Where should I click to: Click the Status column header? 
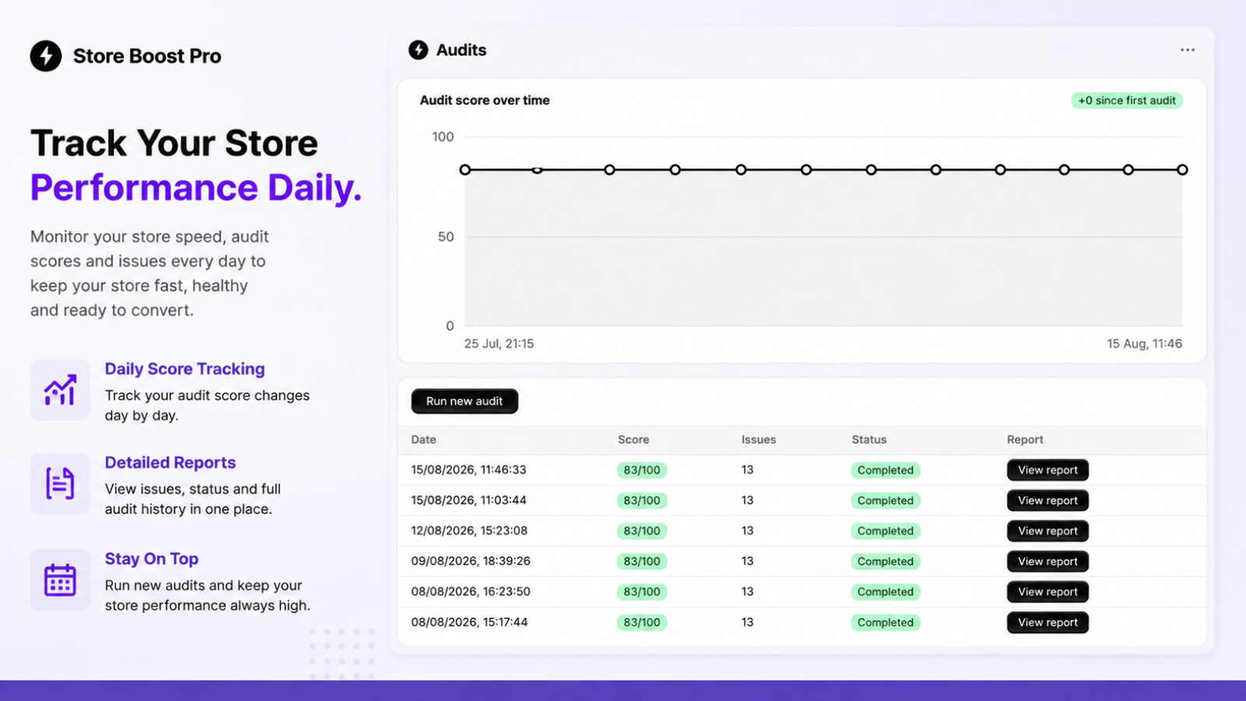pos(869,439)
